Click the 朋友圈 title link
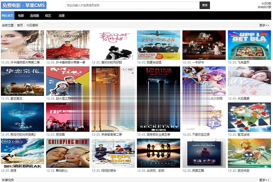The width and height of the screenshot is (273, 182). [x=60, y=134]
